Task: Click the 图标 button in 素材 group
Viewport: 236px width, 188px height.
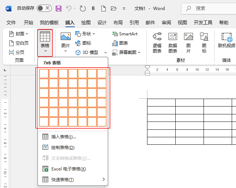Action: 204,43
